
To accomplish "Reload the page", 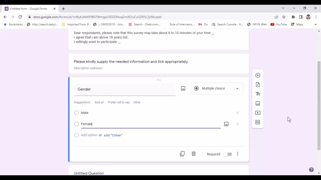I will pos(20,17).
